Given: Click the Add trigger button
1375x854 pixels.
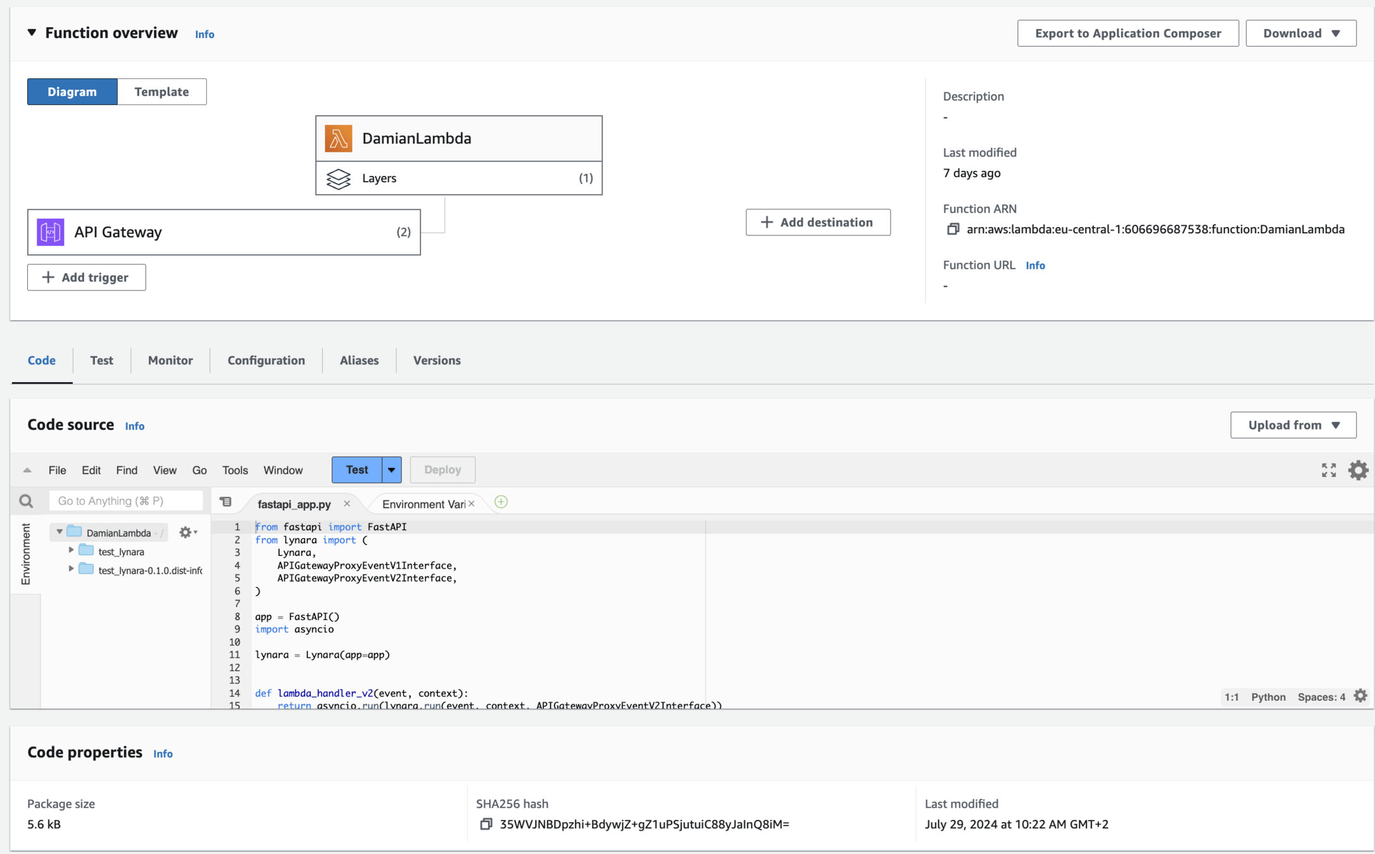Looking at the screenshot, I should pos(86,277).
